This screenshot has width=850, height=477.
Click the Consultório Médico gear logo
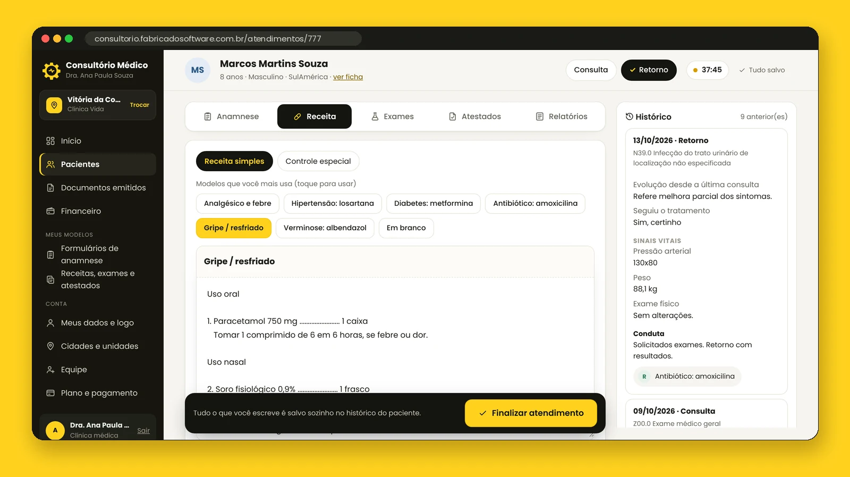pos(52,70)
